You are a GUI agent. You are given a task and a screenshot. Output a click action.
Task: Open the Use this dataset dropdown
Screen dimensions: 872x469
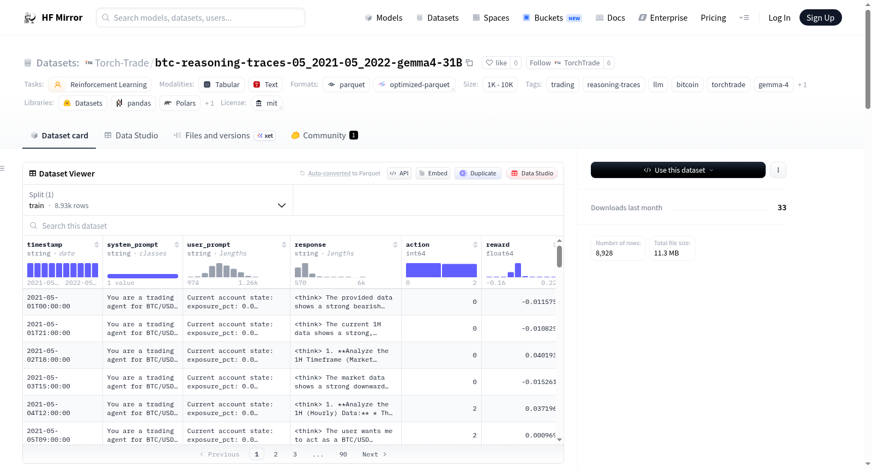678,170
